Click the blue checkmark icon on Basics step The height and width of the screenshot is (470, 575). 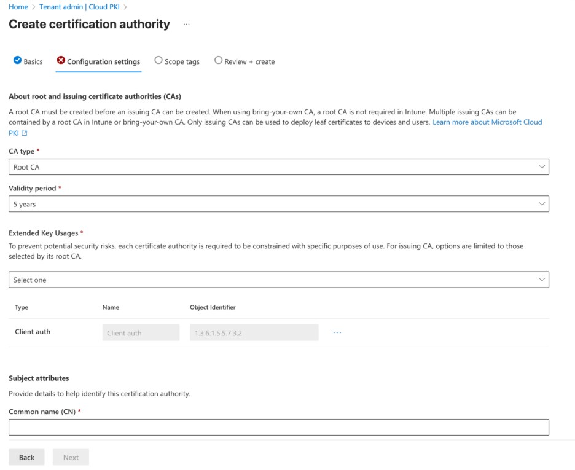[x=16, y=61]
